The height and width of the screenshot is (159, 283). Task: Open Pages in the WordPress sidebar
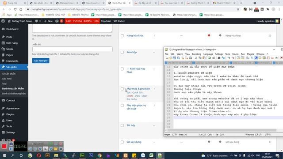click(x=9, y=55)
